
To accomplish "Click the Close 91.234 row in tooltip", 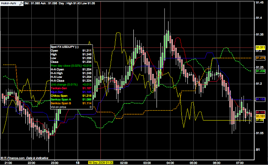I will point(71,62).
